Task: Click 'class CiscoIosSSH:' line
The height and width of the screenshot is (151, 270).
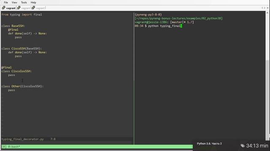Action: (x=17, y=71)
